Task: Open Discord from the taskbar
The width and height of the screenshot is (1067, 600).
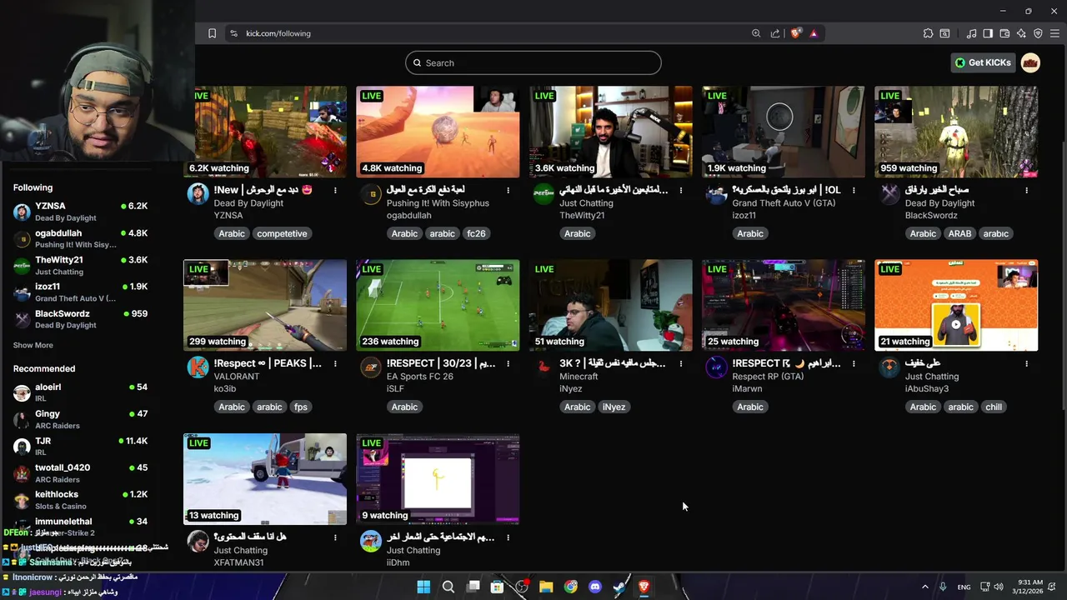Action: pyautogui.click(x=594, y=587)
